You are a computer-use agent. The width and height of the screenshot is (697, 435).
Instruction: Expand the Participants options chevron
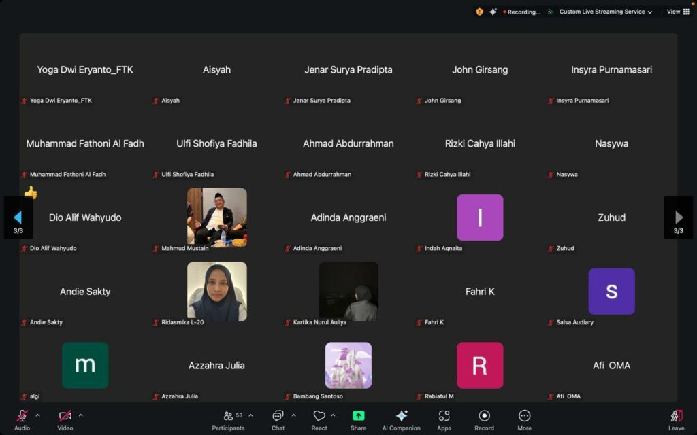pyautogui.click(x=250, y=415)
